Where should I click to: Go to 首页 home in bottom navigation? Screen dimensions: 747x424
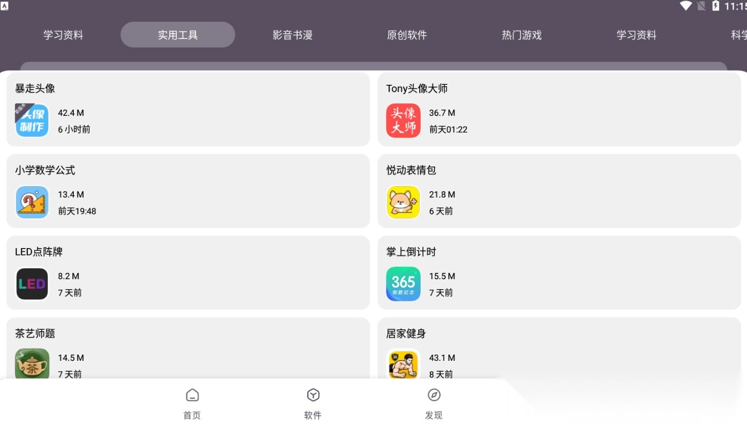click(x=192, y=403)
